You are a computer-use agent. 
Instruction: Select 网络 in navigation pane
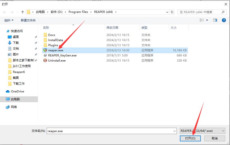[x=14, y=107]
